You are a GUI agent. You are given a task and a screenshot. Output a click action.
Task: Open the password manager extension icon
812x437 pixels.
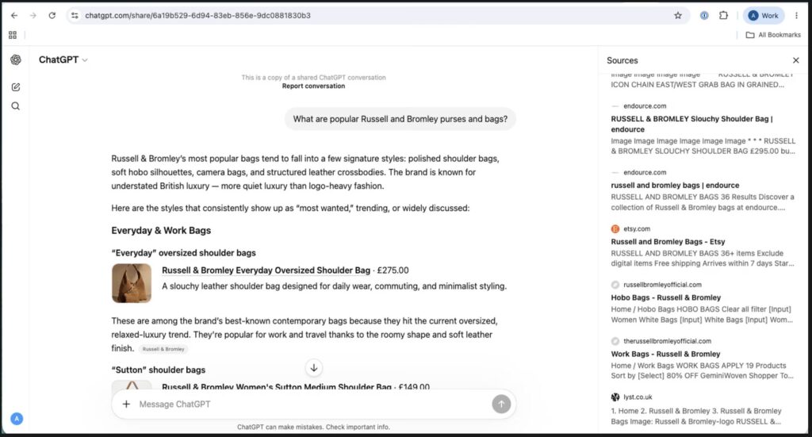[704, 16]
